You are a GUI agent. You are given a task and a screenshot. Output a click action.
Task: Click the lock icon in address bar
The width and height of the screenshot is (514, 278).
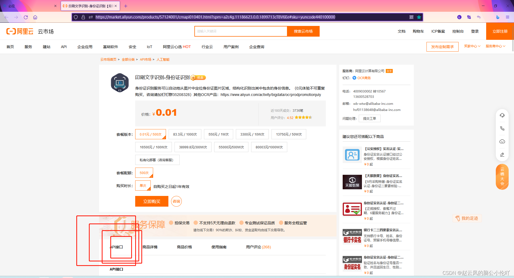(83, 17)
